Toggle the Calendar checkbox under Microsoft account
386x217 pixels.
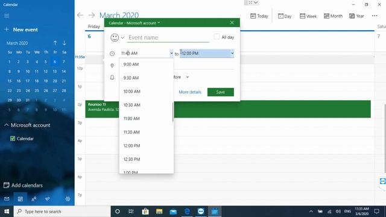click(x=13, y=139)
